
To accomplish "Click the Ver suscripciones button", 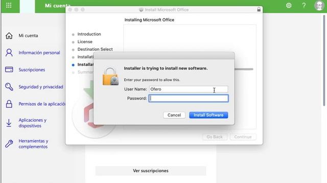I will 151,171.
